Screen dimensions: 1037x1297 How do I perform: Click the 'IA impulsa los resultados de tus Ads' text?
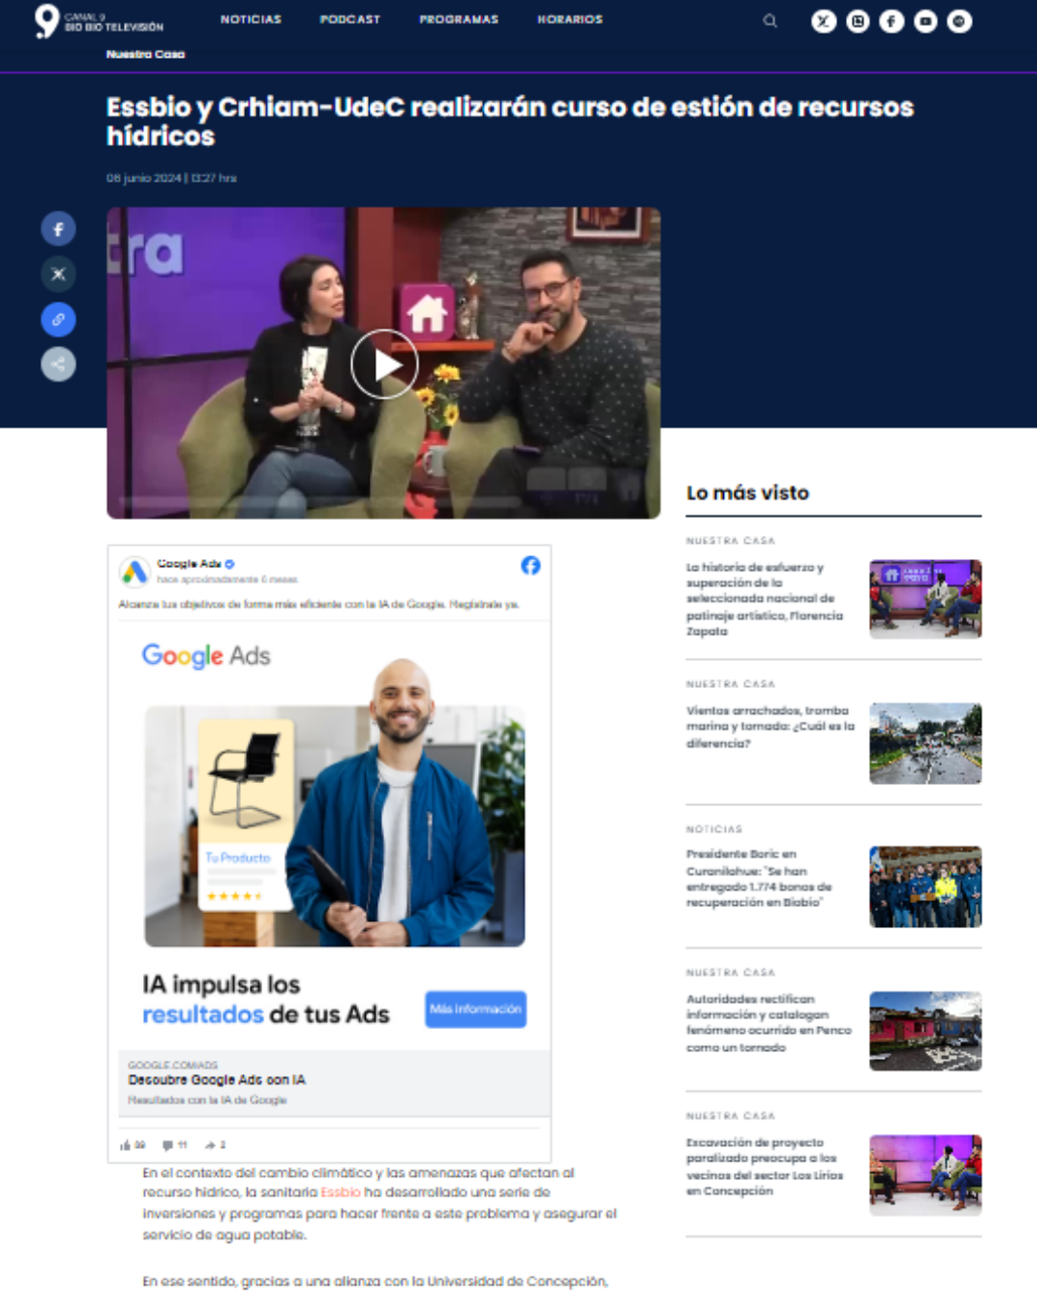266,999
